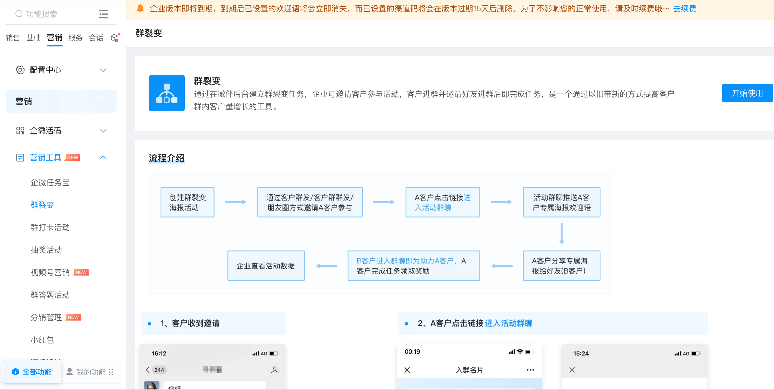Click the 全部功能 button
The height and width of the screenshot is (390, 774).
(x=32, y=372)
